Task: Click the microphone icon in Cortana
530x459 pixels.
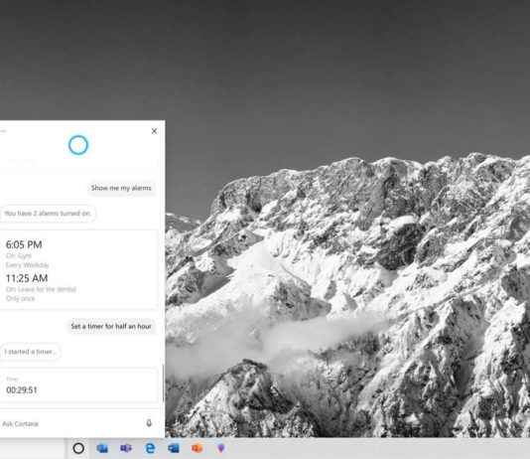Action: pos(149,423)
